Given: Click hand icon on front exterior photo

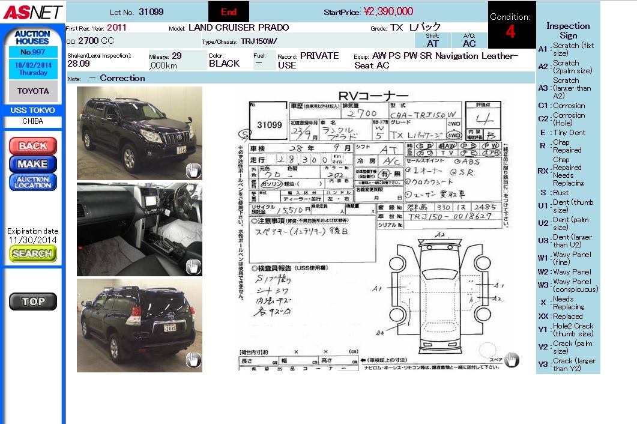Looking at the screenshot, I should click(193, 171).
